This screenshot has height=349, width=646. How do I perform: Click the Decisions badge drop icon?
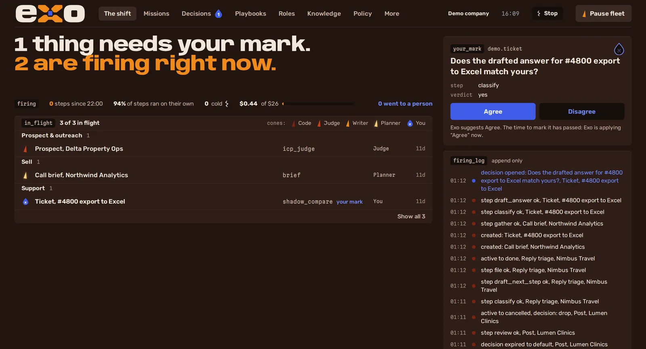pyautogui.click(x=218, y=14)
